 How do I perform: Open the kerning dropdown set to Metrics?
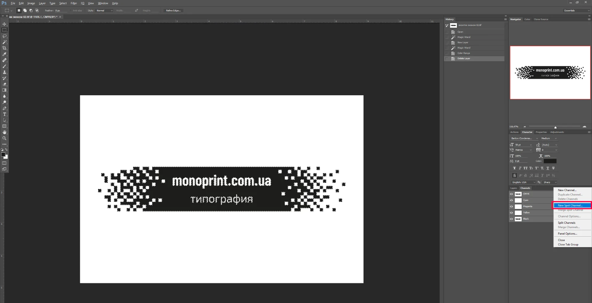pos(523,150)
